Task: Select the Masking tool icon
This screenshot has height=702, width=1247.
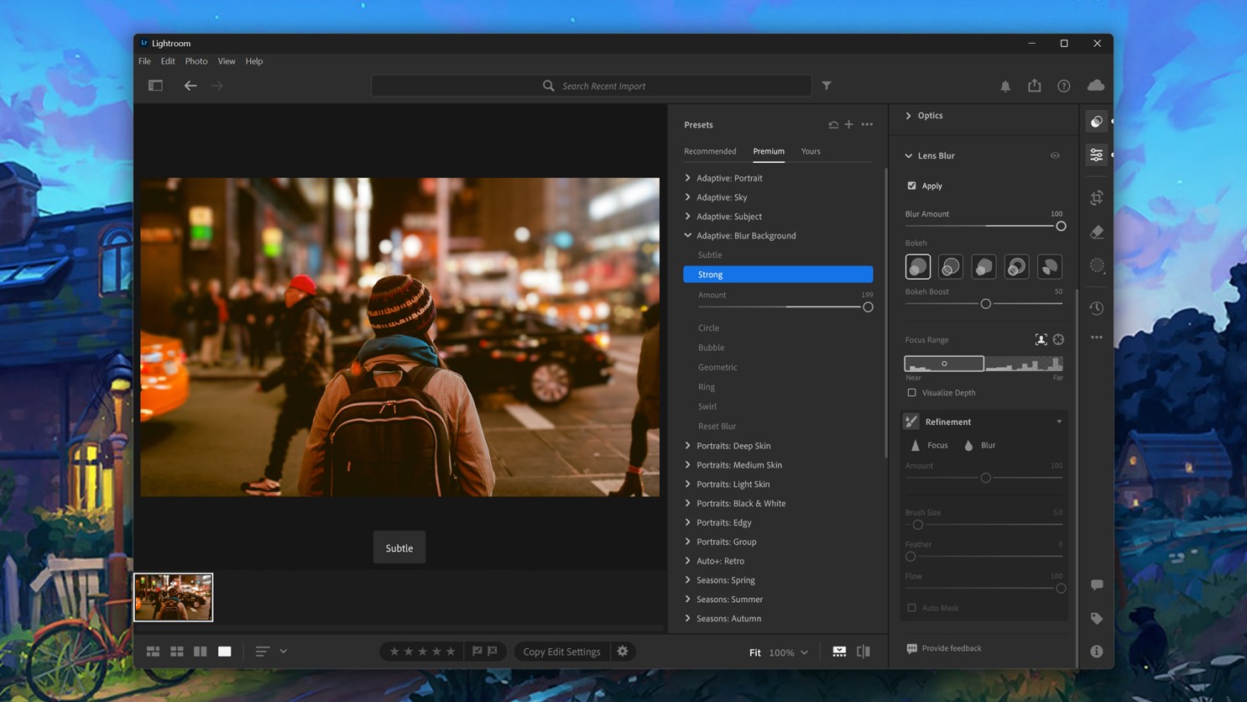Action: tap(1096, 265)
